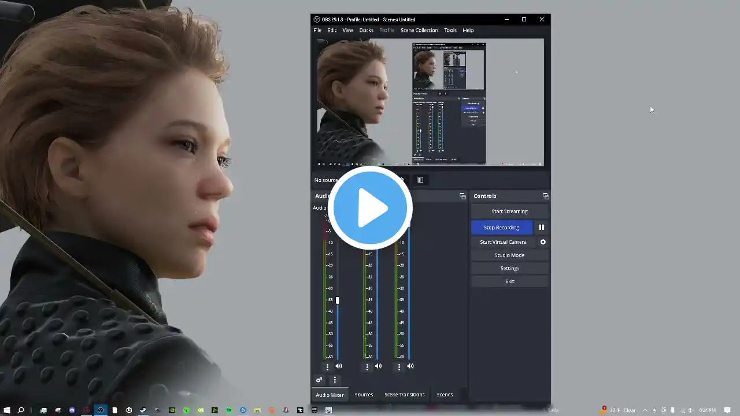Click the Start Streaming button
Image resolution: width=740 pixels, height=416 pixels.
pos(509,211)
